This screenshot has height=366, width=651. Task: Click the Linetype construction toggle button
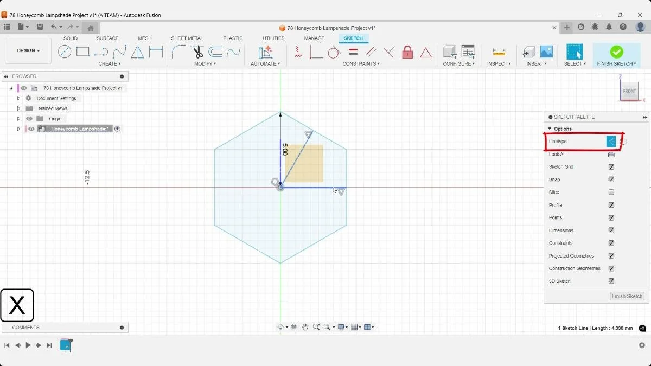pos(611,142)
